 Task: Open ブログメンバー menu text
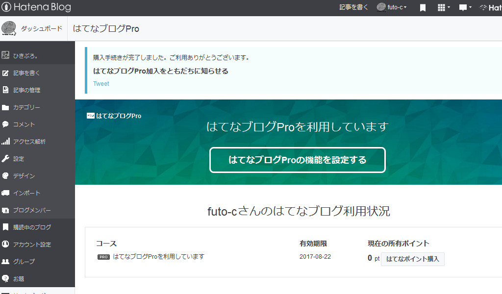[x=32, y=210]
